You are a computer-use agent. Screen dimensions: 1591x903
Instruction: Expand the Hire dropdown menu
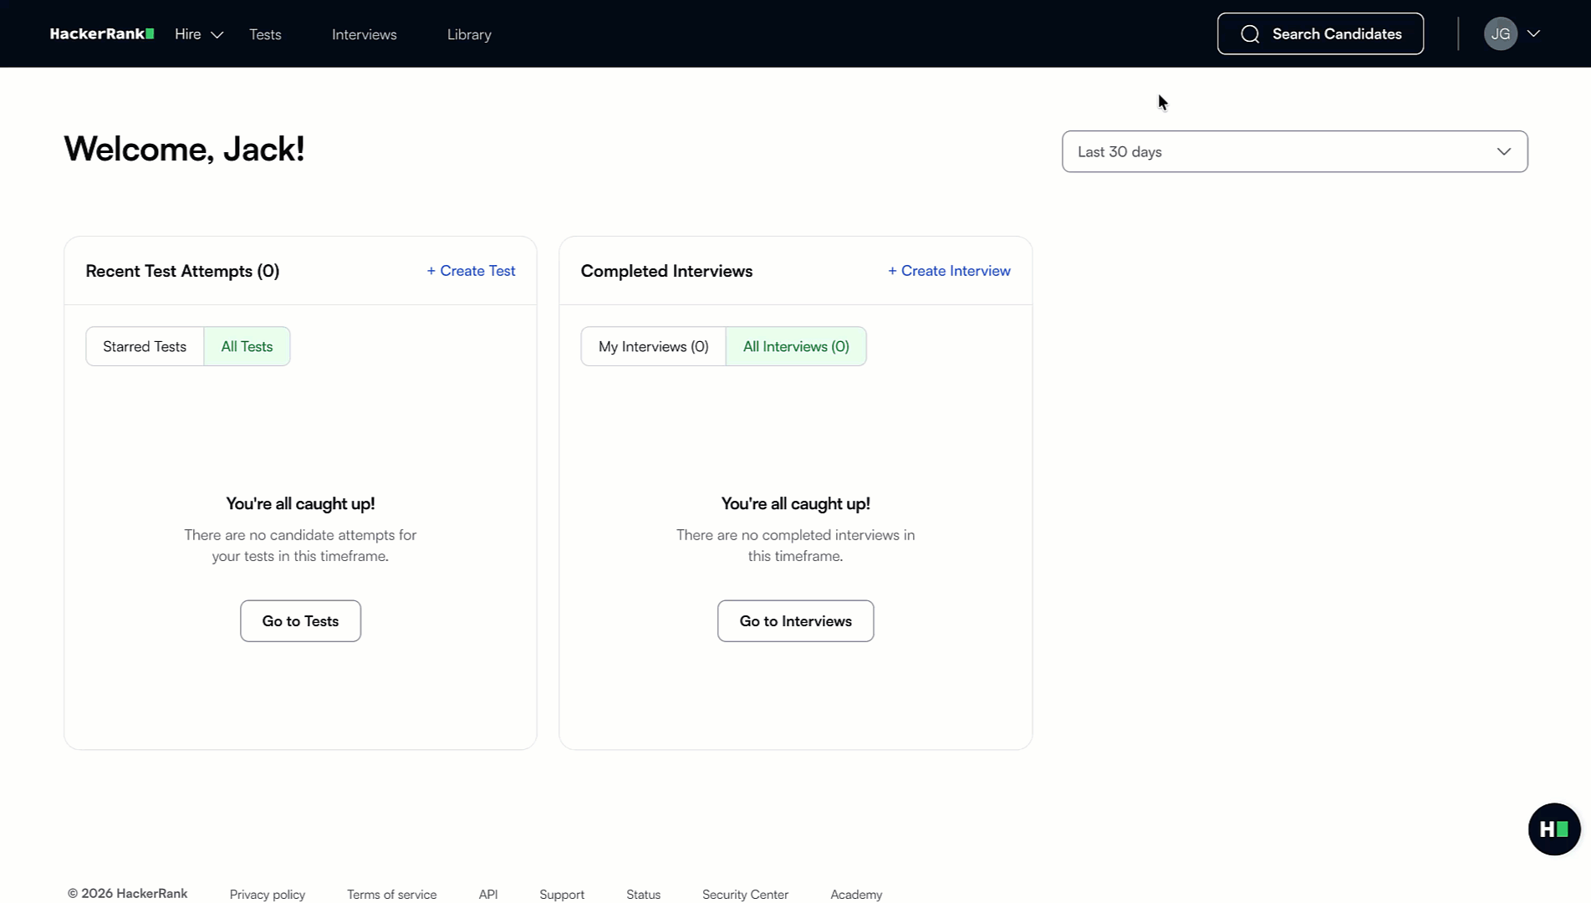click(197, 34)
